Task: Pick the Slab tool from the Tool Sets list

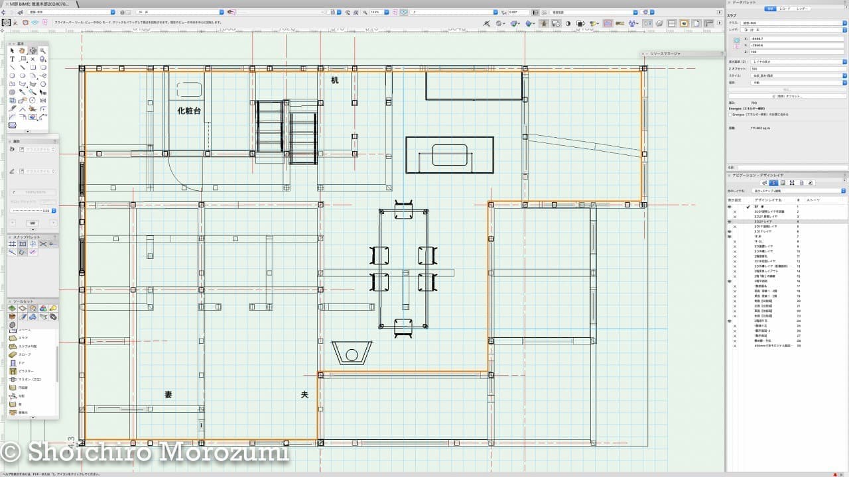Action: pyautogui.click(x=23, y=338)
